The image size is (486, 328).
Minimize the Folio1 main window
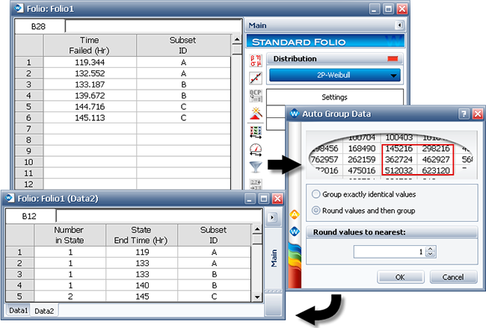(x=375, y=9)
